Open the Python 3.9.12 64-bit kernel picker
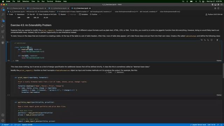The image size is (224, 126). [x=214, y=14]
